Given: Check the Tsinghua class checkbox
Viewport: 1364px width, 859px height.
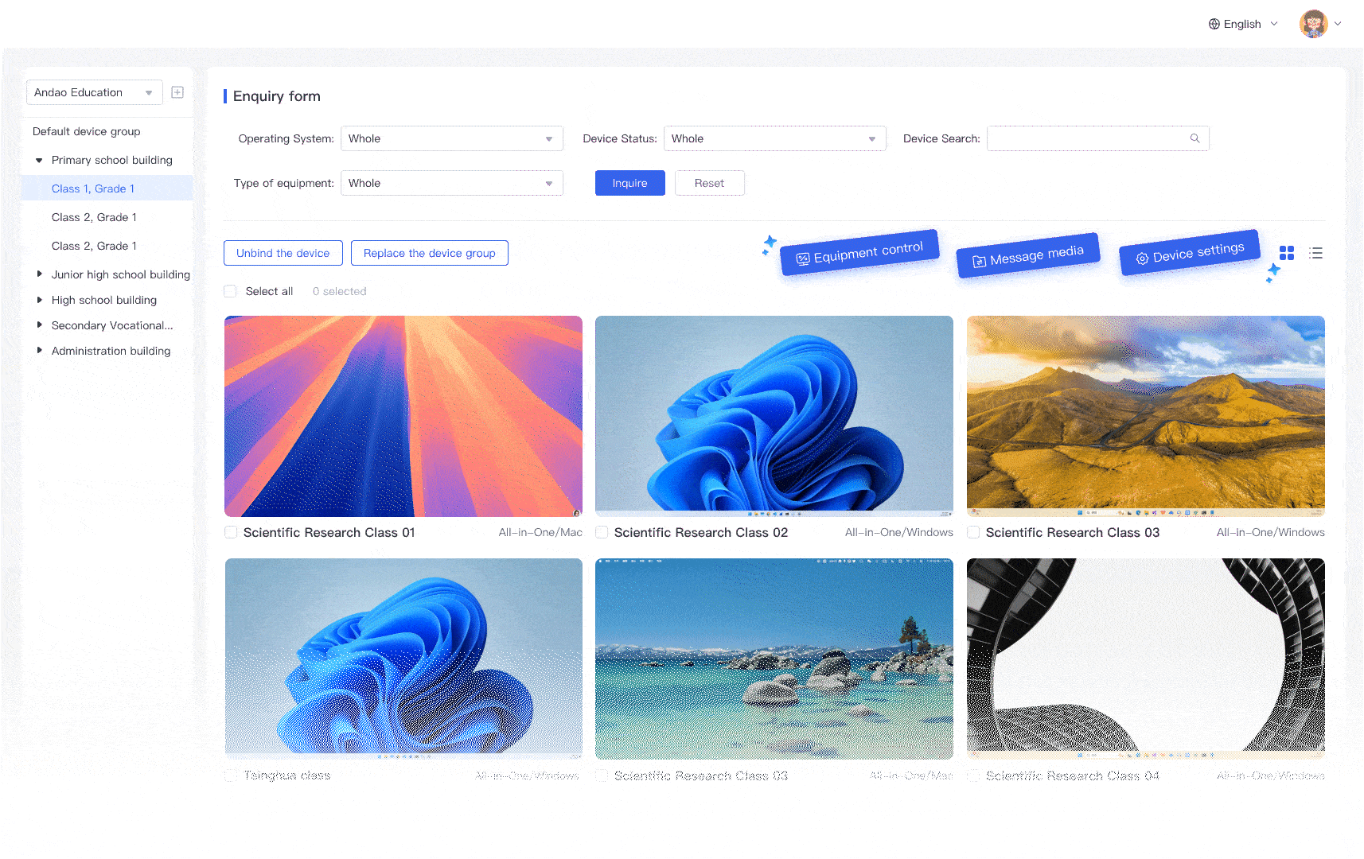Looking at the screenshot, I should tap(231, 775).
